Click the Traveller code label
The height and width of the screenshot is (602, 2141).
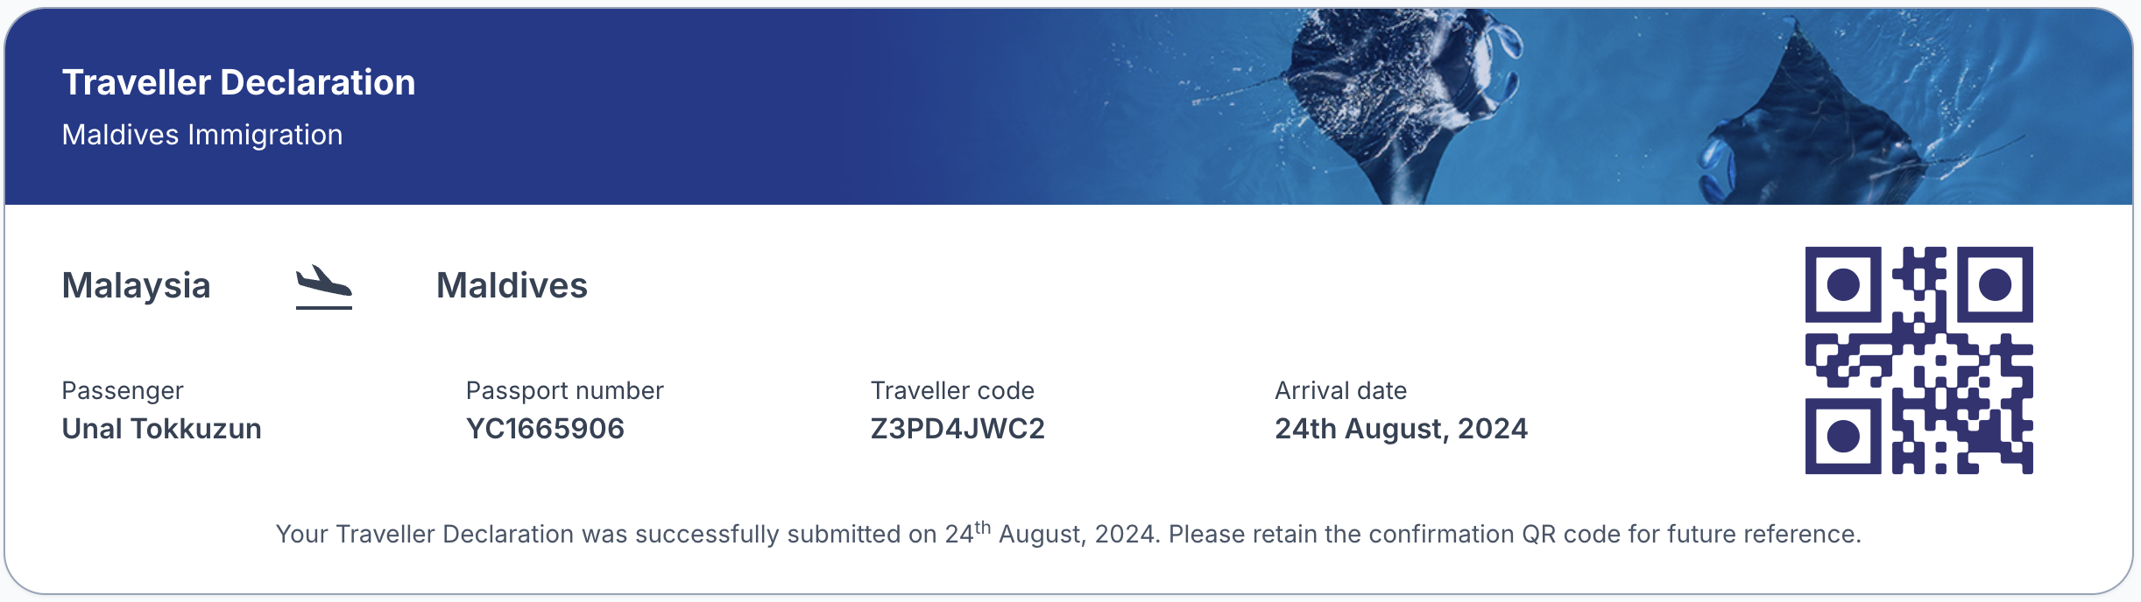[x=952, y=390]
